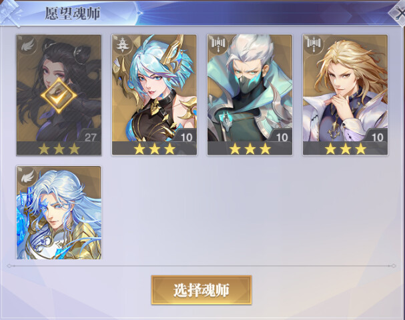
Task: Click the wing class icon on dark-haired card
Action: (x=27, y=45)
